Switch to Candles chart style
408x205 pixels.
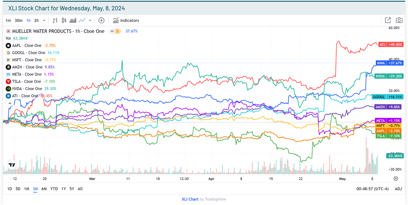(x=64, y=20)
